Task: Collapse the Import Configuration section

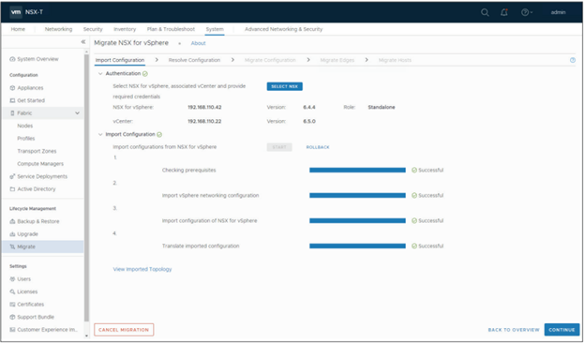Action: 100,134
